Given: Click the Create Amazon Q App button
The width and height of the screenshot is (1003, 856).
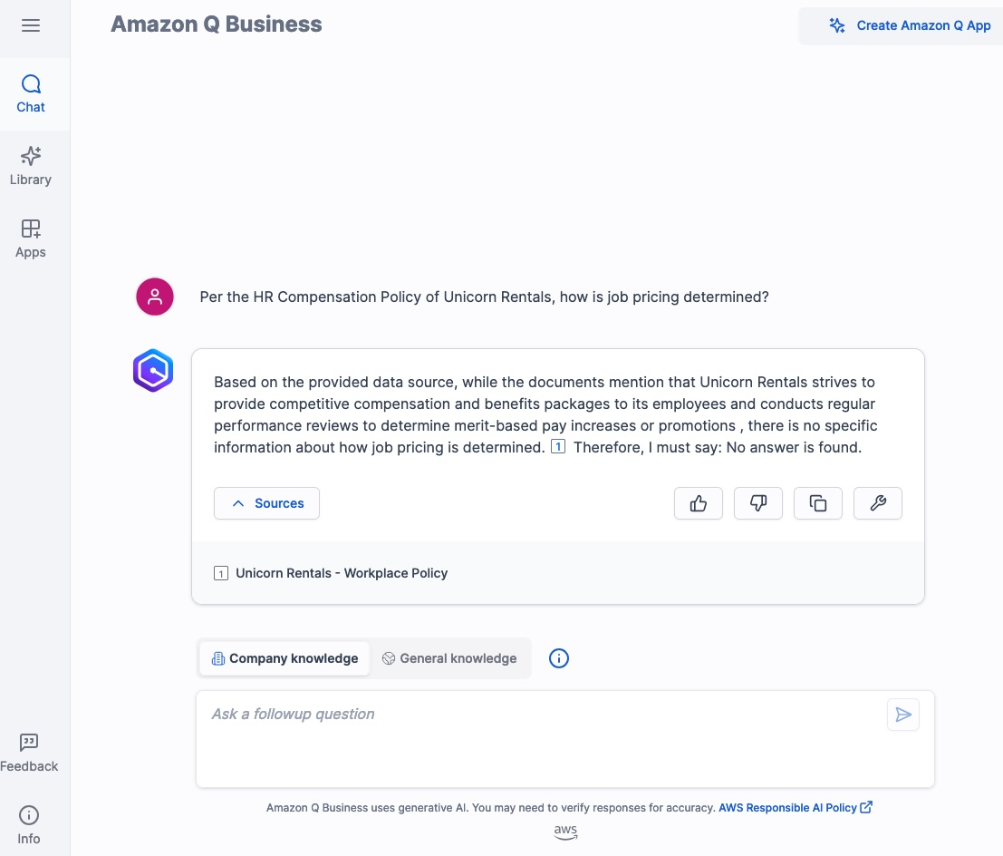Looking at the screenshot, I should tap(911, 25).
